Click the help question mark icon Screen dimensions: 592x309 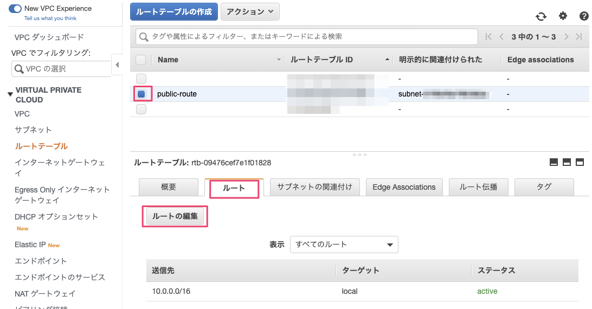584,16
